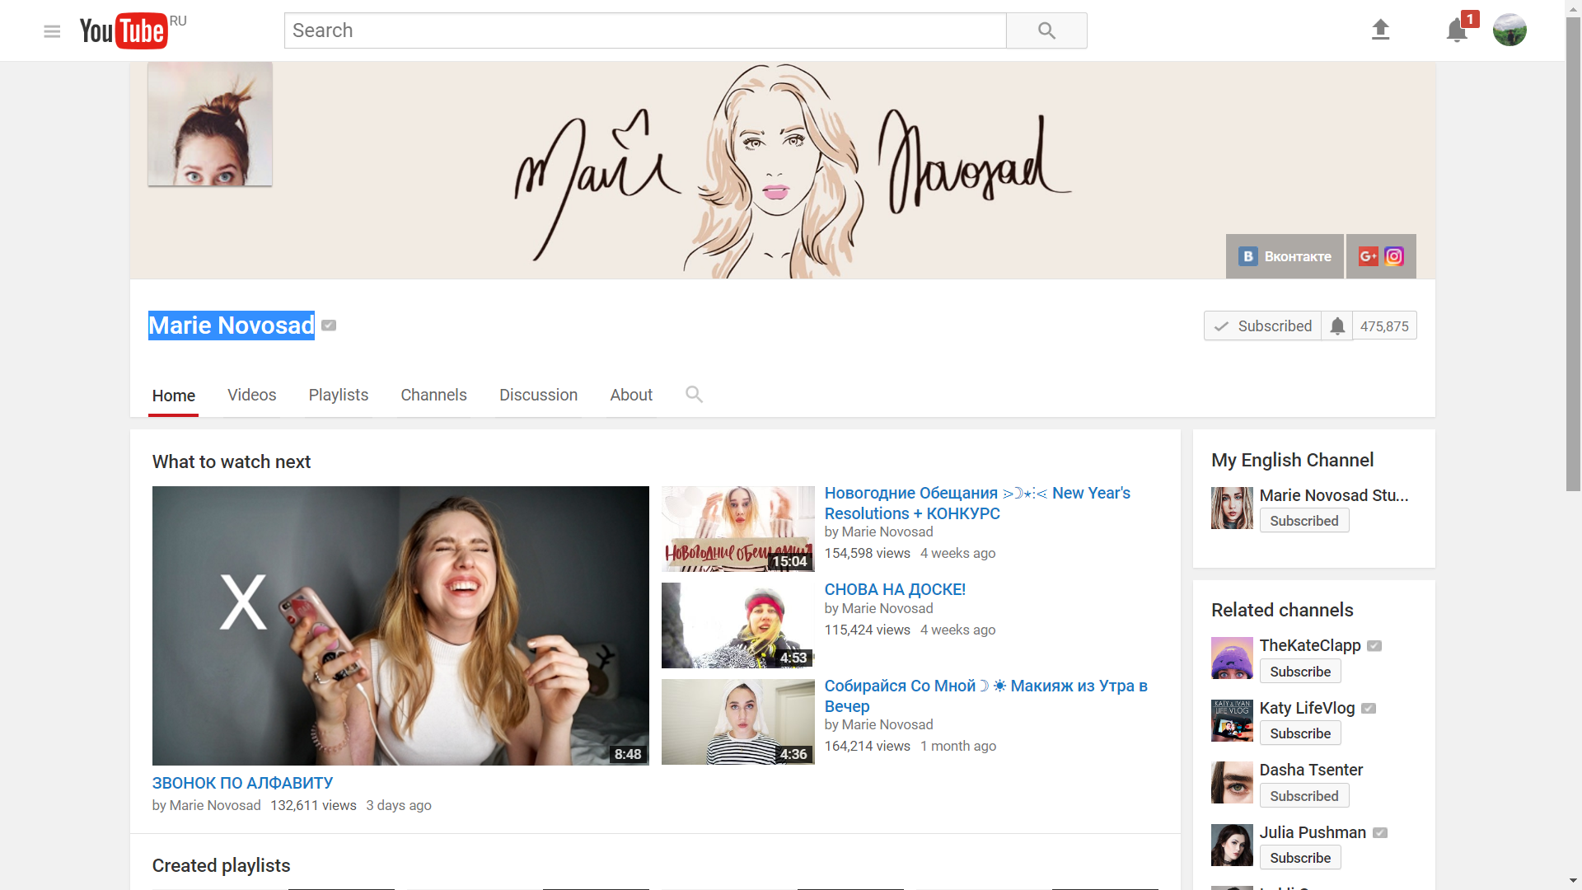Subscribe to Julia Pushman

point(1300,858)
